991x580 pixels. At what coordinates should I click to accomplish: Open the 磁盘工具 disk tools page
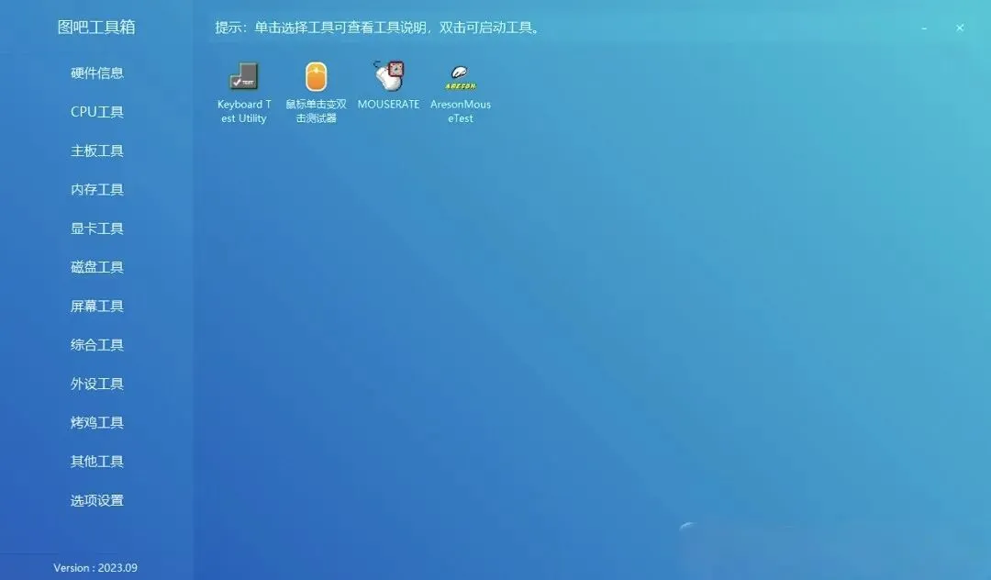96,266
